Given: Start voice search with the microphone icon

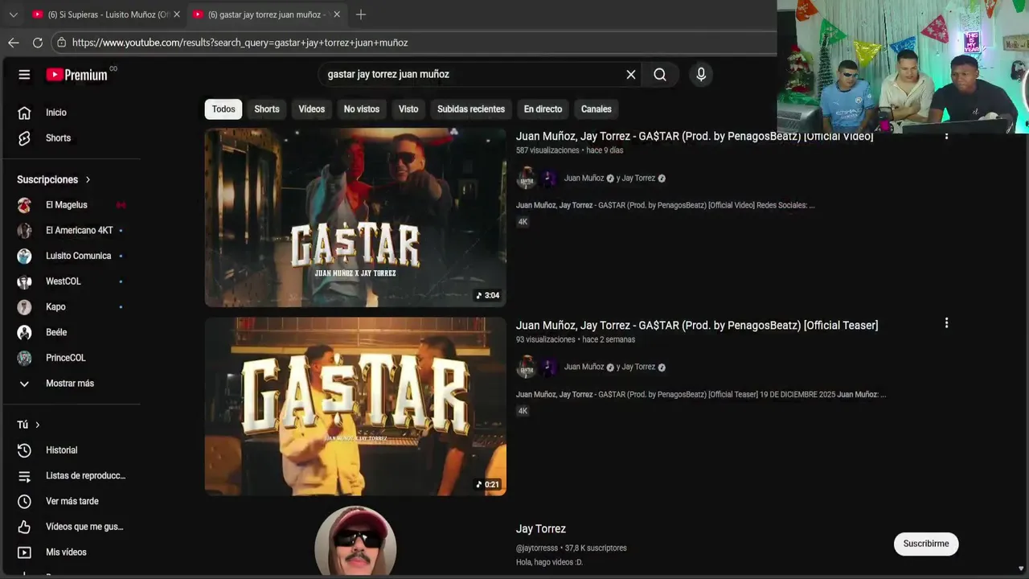Looking at the screenshot, I should [x=701, y=75].
